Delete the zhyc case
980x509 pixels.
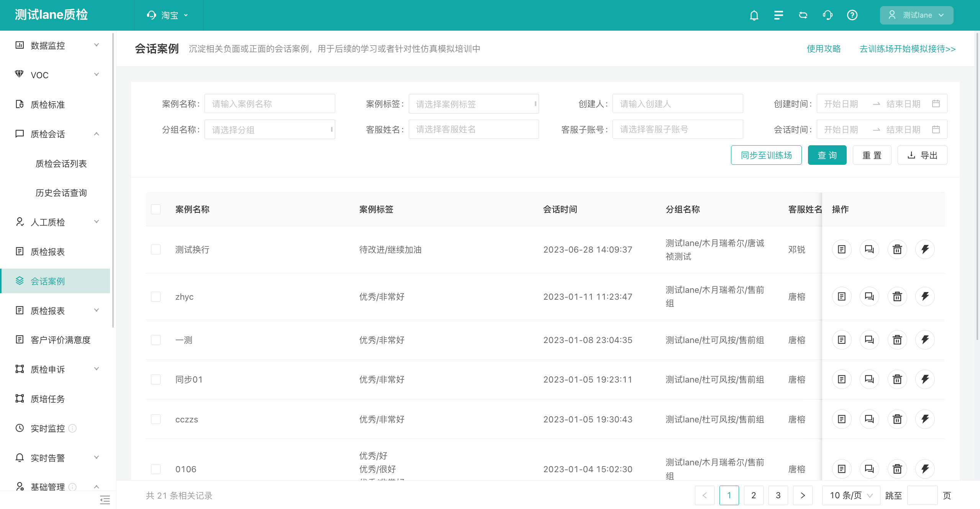tap(897, 297)
